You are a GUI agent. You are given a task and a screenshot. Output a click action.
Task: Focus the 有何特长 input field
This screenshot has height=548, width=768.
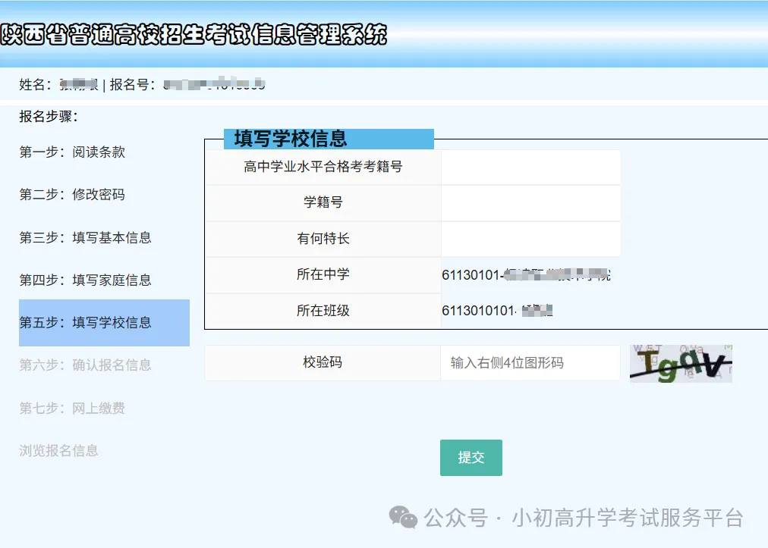tap(531, 240)
